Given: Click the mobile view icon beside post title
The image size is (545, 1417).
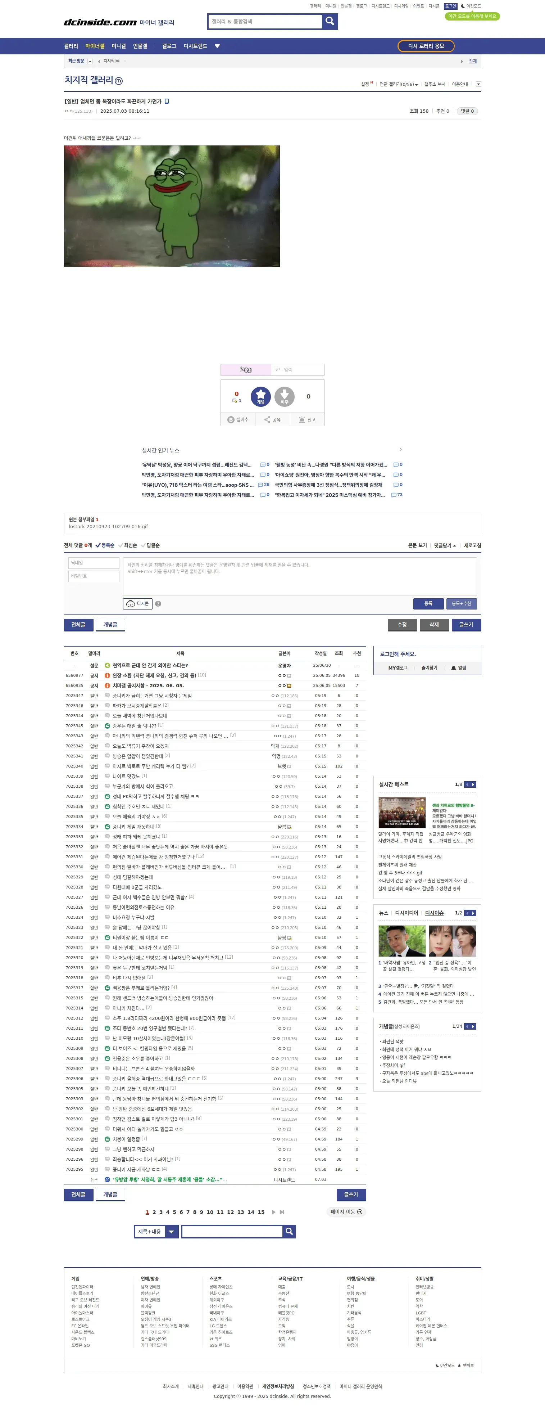Looking at the screenshot, I should click(167, 101).
